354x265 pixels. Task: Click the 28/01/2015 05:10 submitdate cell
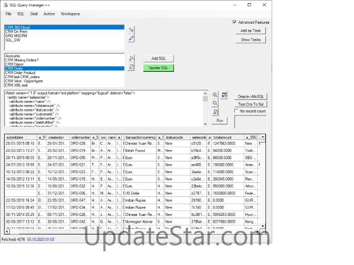[21, 144]
